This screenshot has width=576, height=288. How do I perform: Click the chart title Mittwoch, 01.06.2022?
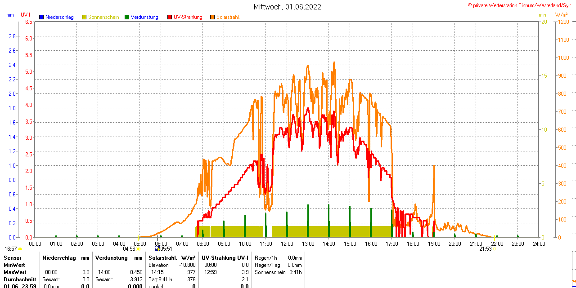(288, 7)
